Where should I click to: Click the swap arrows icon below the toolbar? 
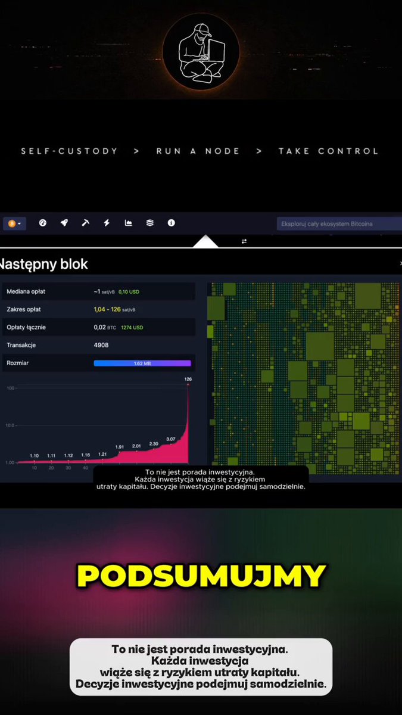point(244,241)
